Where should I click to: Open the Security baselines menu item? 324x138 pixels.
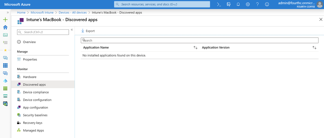43,115
